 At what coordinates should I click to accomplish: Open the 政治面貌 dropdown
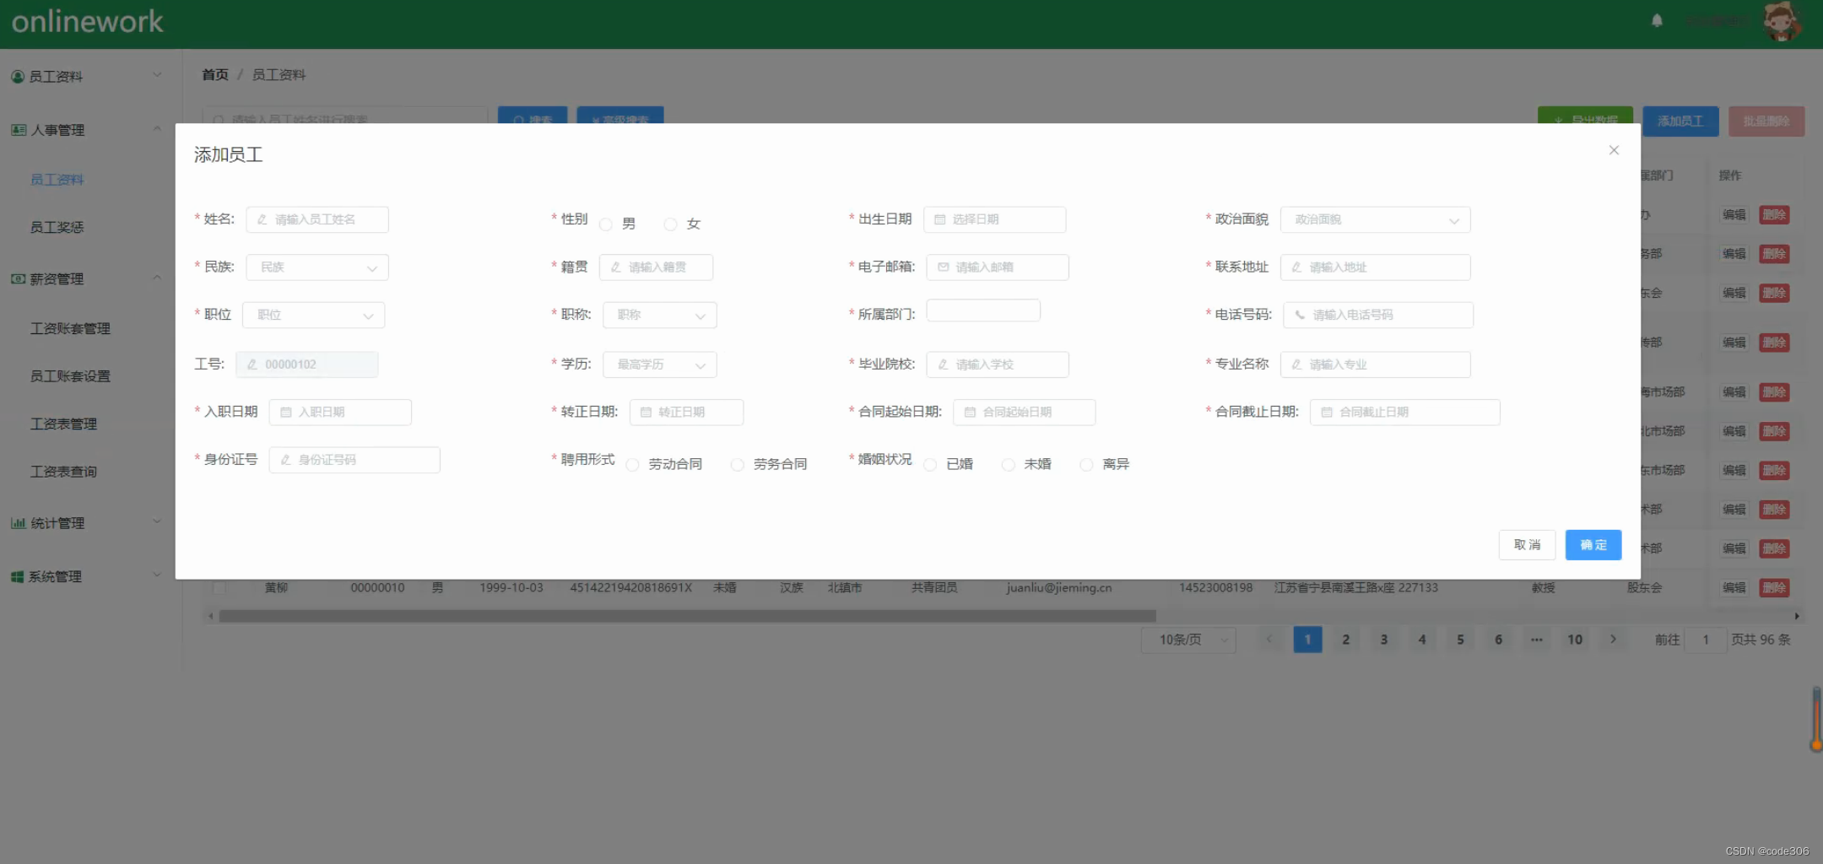point(1375,219)
